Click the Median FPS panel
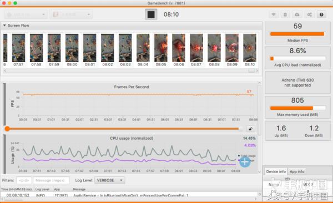The height and width of the screenshot is (203, 333). 297,33
